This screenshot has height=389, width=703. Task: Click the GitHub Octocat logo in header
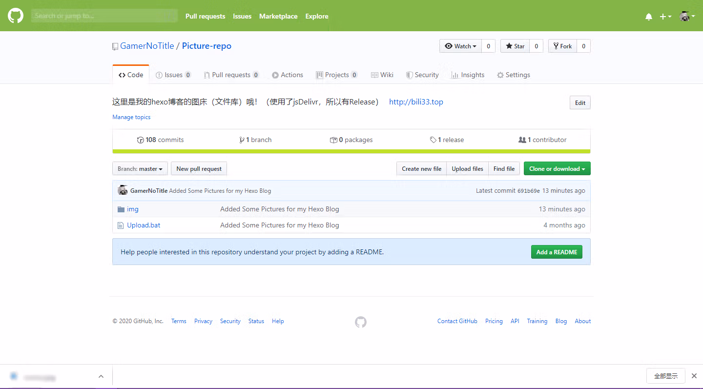click(x=16, y=16)
